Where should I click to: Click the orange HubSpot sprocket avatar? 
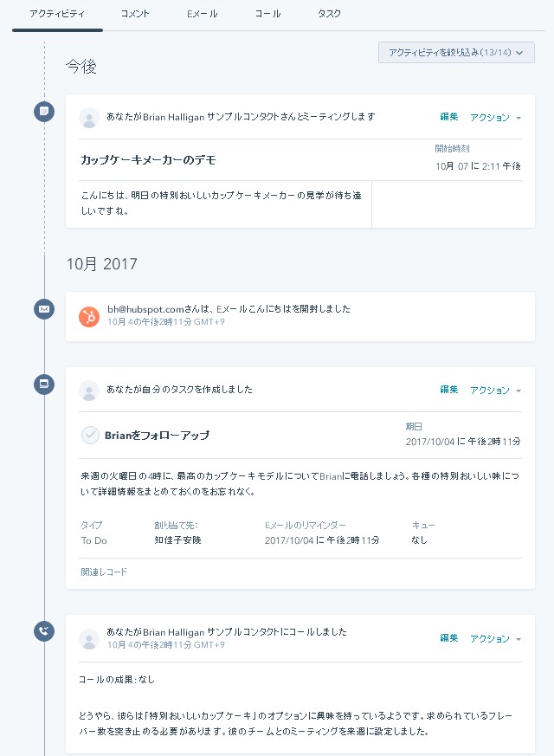pos(89,317)
